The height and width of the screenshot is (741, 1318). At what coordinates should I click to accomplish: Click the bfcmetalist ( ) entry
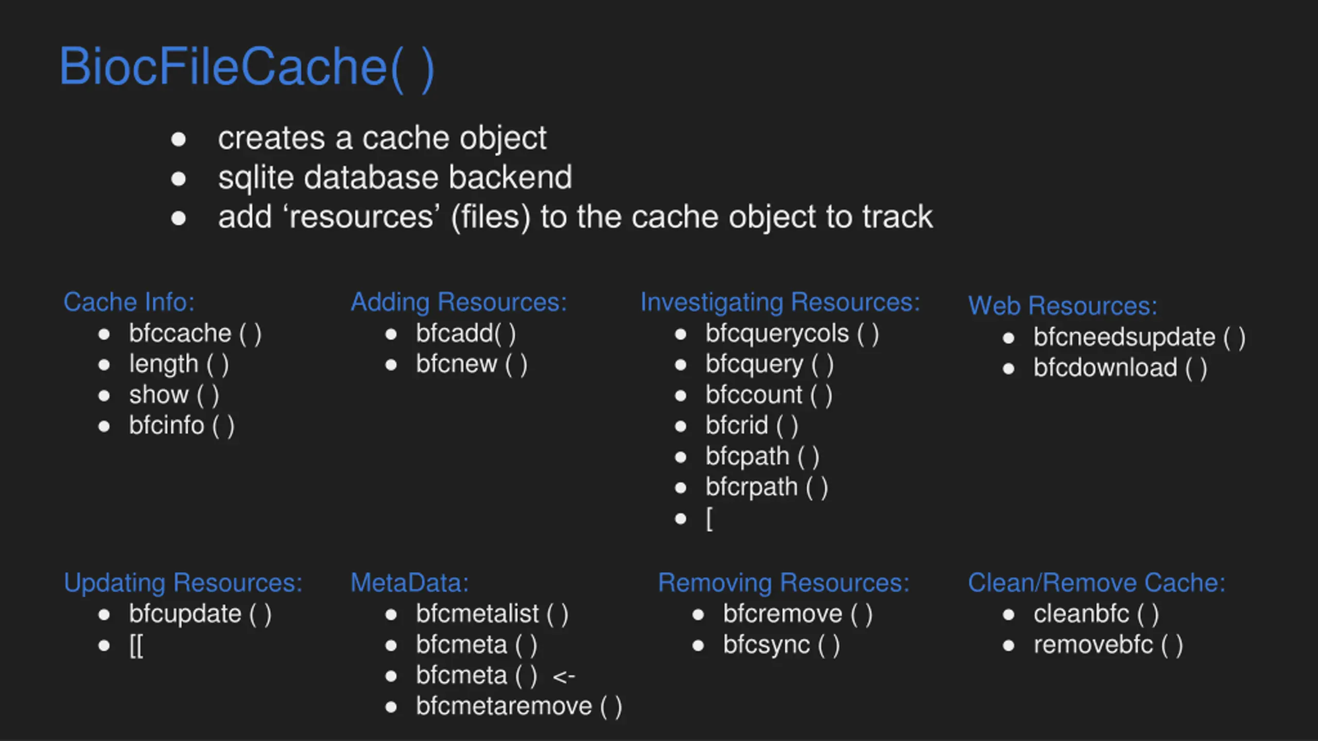[x=492, y=614]
